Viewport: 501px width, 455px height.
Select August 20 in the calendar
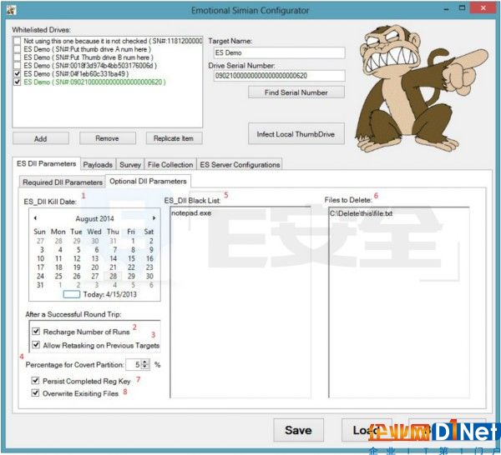click(x=95, y=267)
